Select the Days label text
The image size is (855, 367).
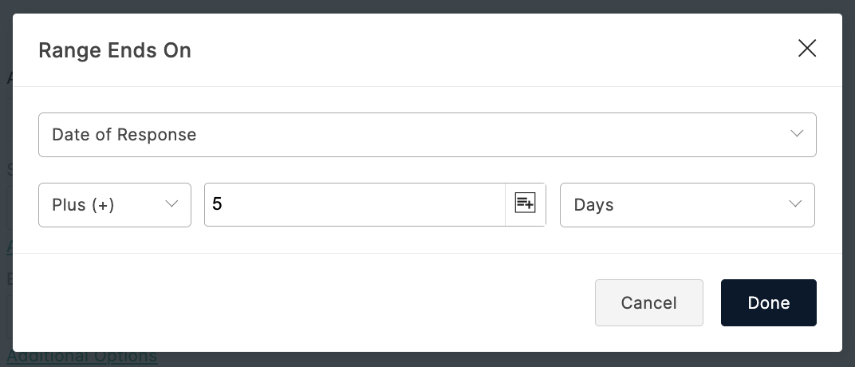tap(594, 204)
